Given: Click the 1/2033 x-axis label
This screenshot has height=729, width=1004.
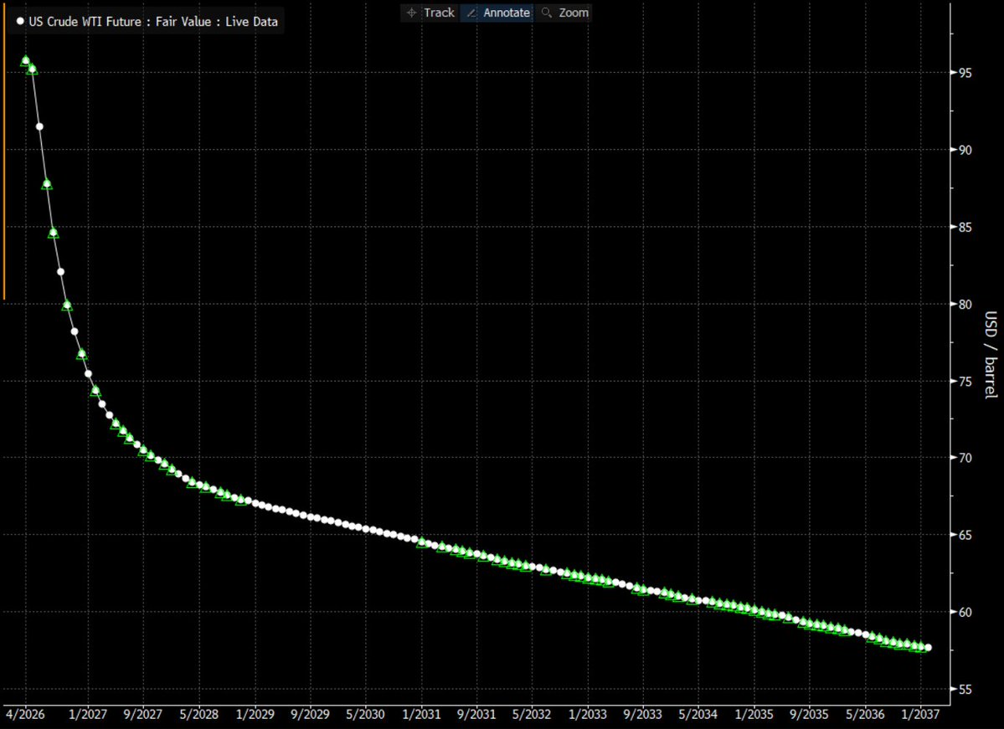Looking at the screenshot, I should [x=588, y=714].
